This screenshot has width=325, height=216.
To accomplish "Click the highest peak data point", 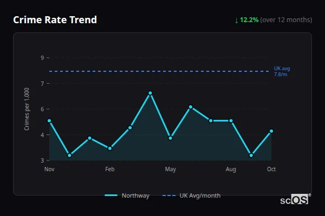I will tap(150, 93).
